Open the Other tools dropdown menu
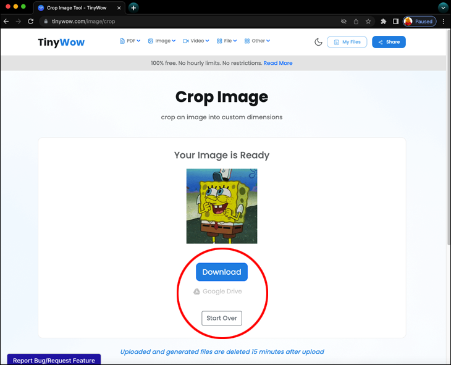Screen dimensions: 451x365 (257, 41)
